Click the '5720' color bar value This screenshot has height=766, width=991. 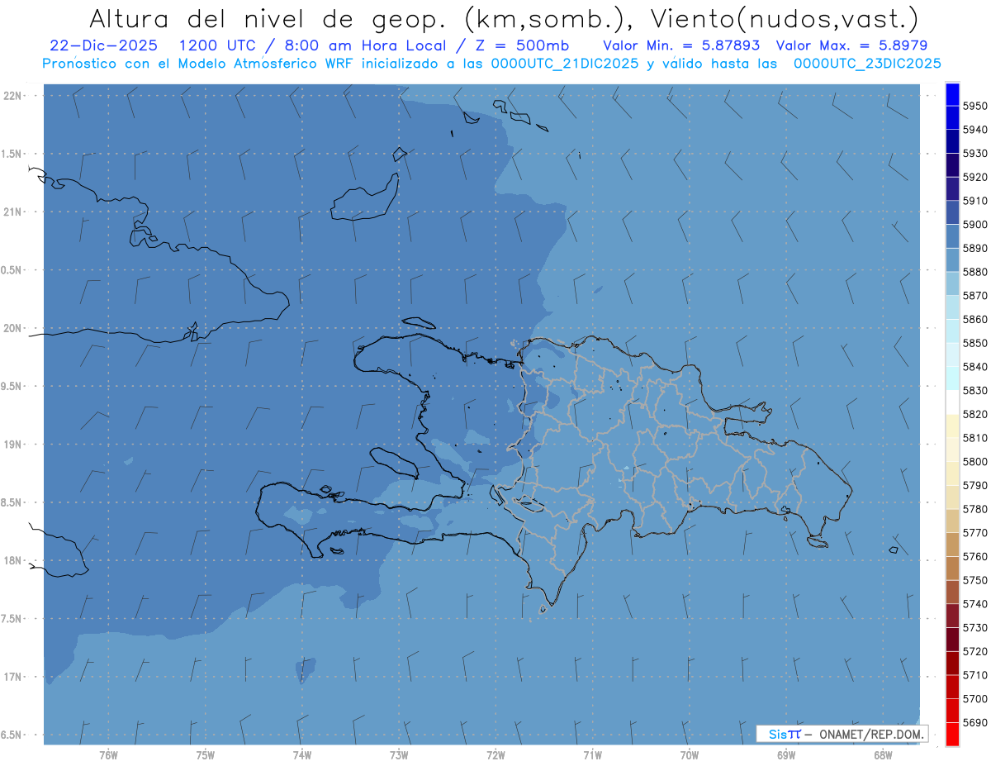(974, 651)
